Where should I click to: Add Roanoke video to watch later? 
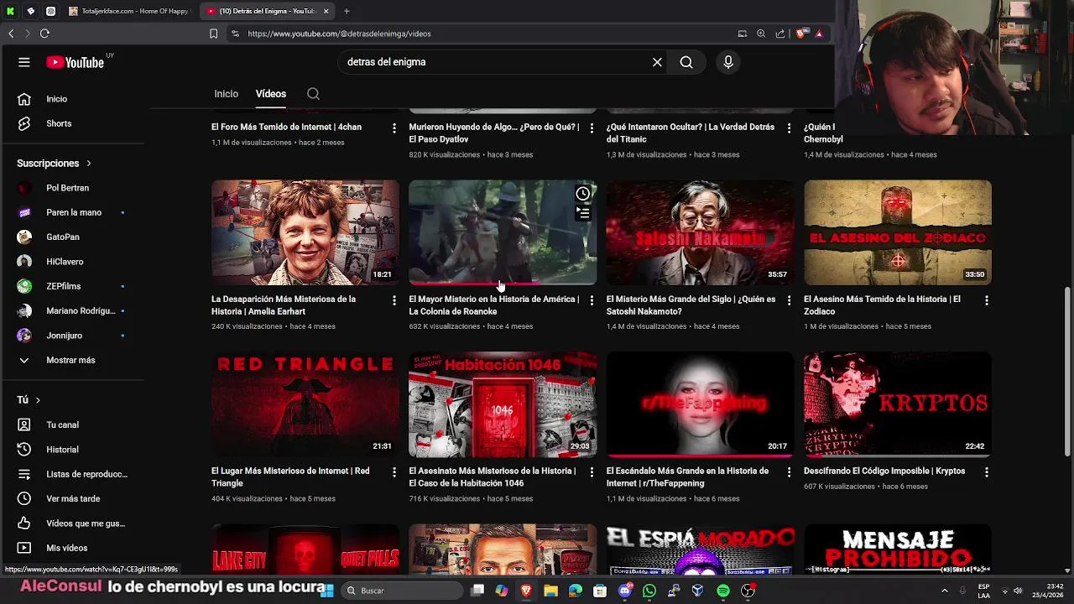click(x=583, y=194)
